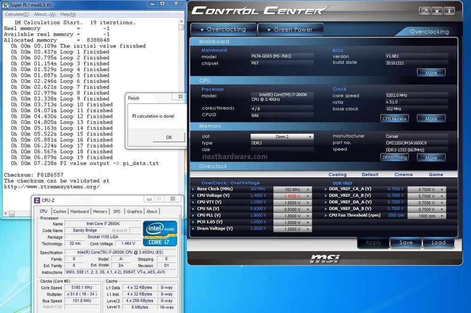Click More next to DRAM Timing
471x313 pixels.
[x=431, y=158]
